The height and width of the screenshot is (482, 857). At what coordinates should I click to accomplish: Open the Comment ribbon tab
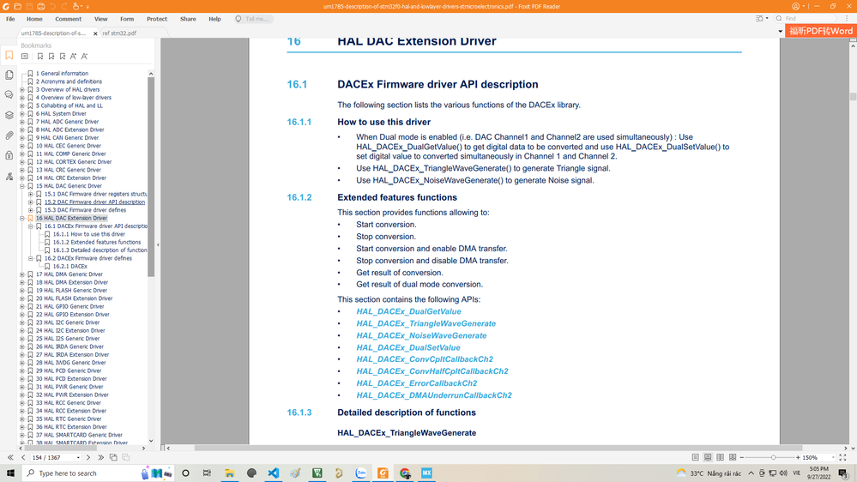click(x=69, y=19)
